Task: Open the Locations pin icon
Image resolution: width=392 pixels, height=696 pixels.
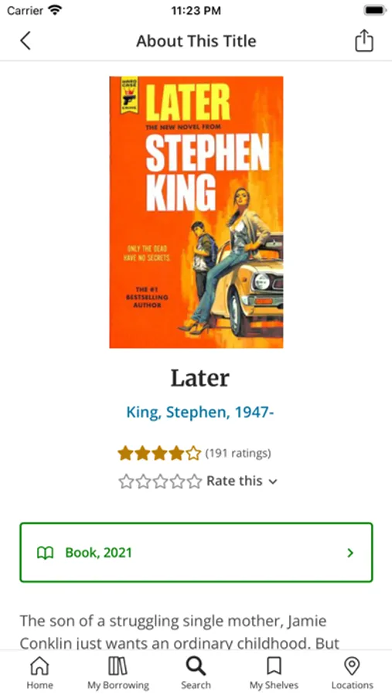Action: tap(352, 667)
